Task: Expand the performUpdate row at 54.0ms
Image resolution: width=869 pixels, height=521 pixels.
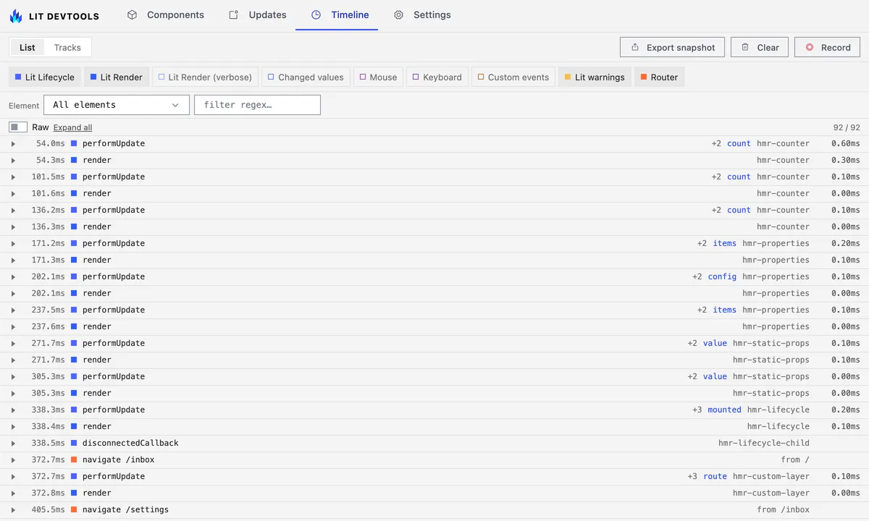Action: [13, 143]
